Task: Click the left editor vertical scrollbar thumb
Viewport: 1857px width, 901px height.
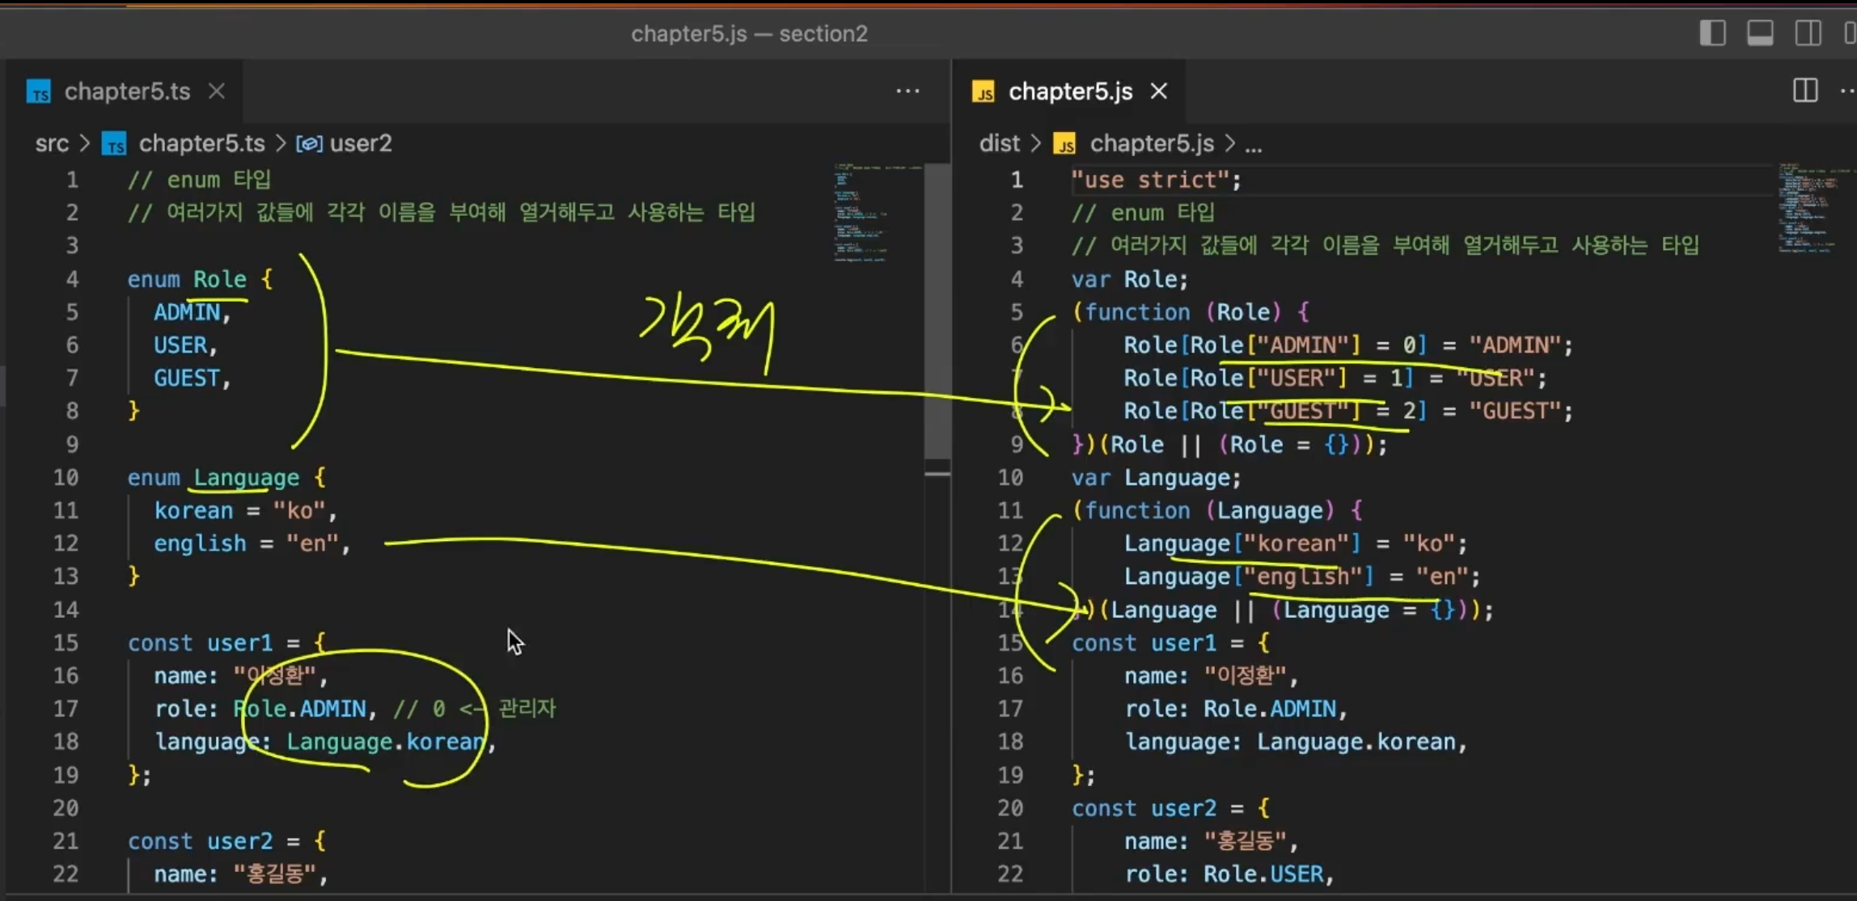Action: coord(937,311)
